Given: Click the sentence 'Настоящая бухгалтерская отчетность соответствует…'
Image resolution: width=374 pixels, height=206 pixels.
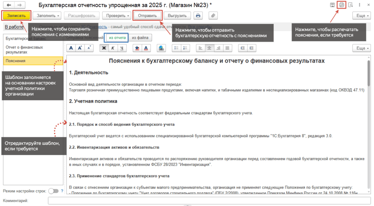Looking at the screenshot, I should 161,113.
